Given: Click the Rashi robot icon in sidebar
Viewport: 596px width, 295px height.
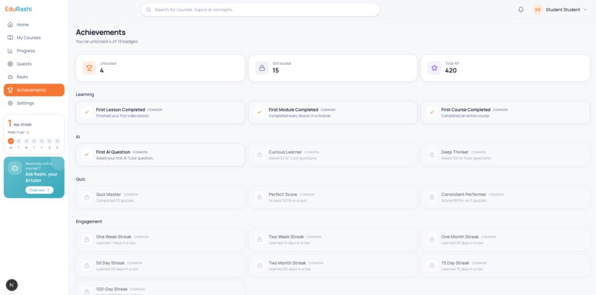Looking at the screenshot, I should click(10, 77).
